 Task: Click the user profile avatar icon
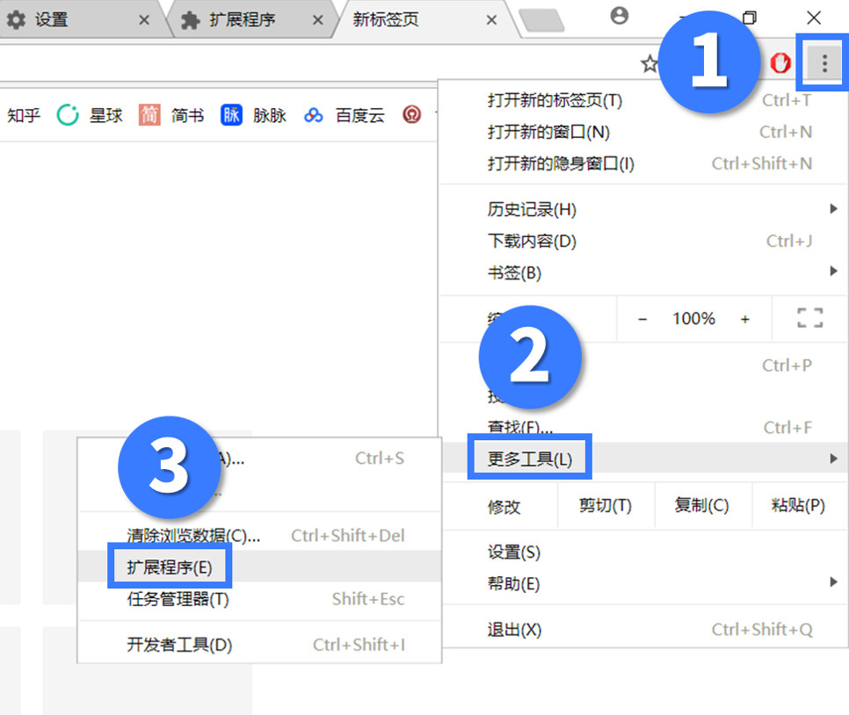click(620, 16)
